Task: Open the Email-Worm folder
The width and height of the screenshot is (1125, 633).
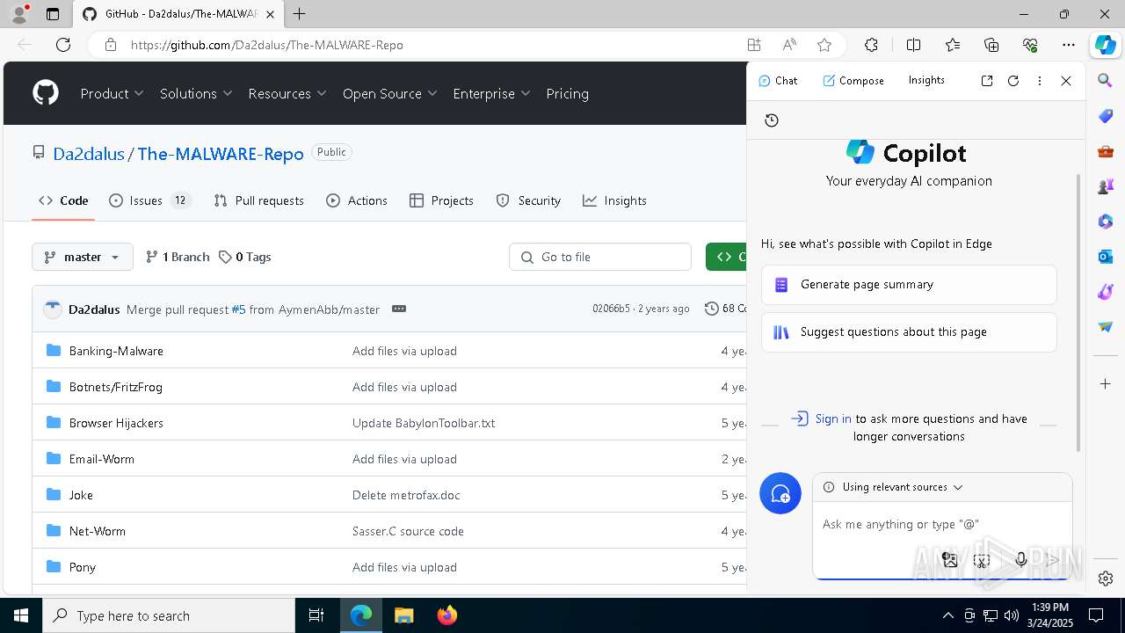Action: 102,459
